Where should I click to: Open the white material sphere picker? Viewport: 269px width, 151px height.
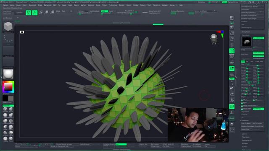[8, 74]
